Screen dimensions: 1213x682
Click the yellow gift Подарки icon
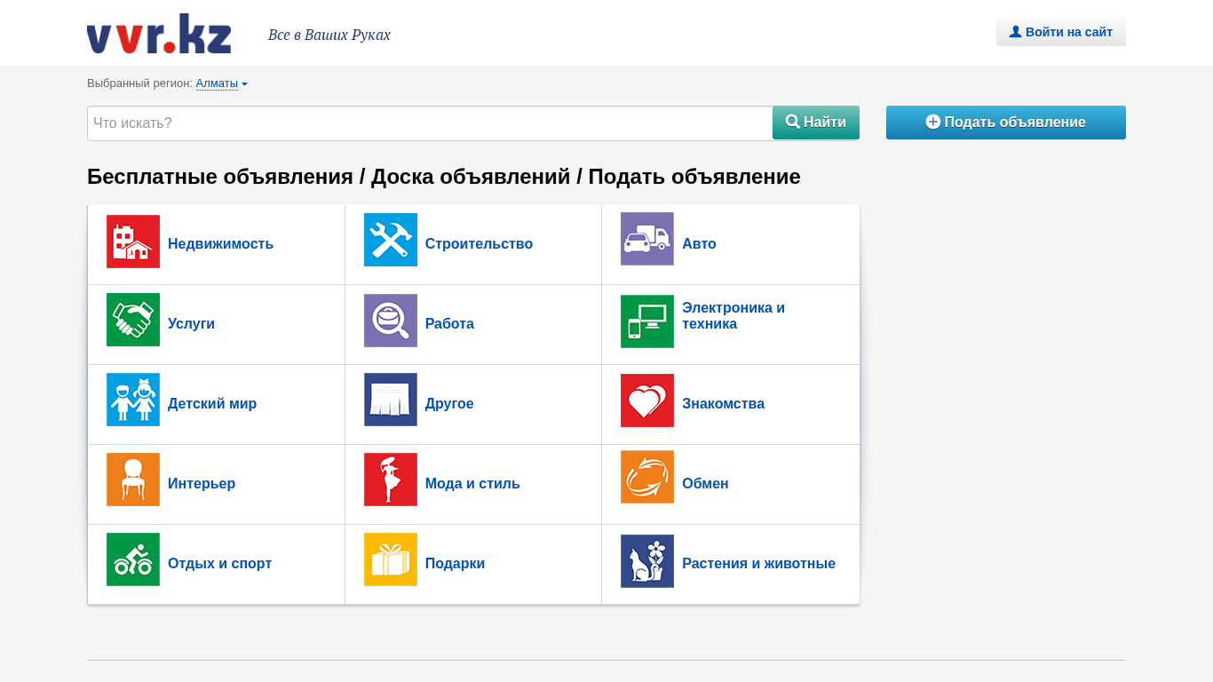click(x=390, y=559)
